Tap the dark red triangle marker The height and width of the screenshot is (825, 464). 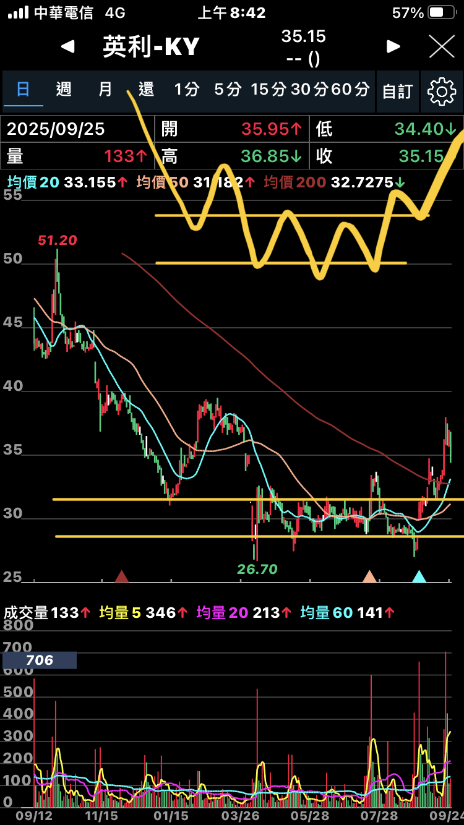click(x=122, y=576)
